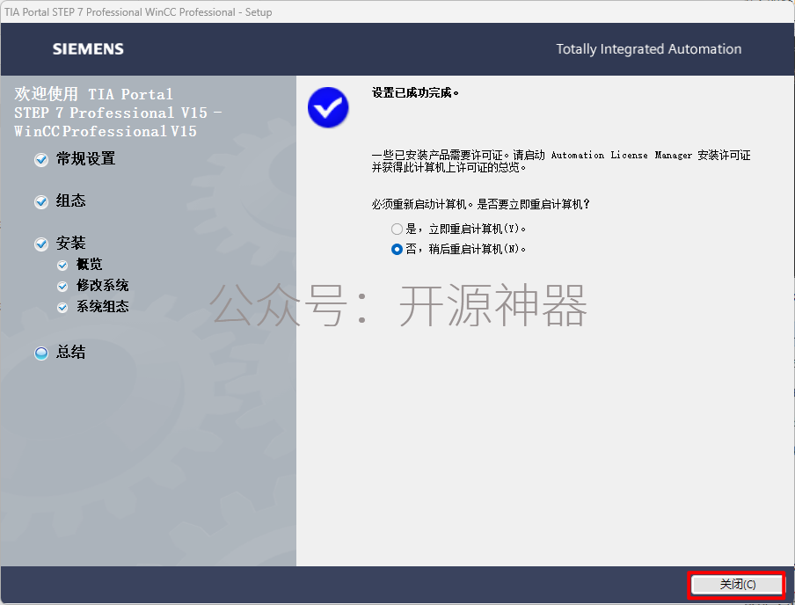Select the 常规设置 step label
Image resolution: width=795 pixels, height=605 pixels.
[85, 159]
